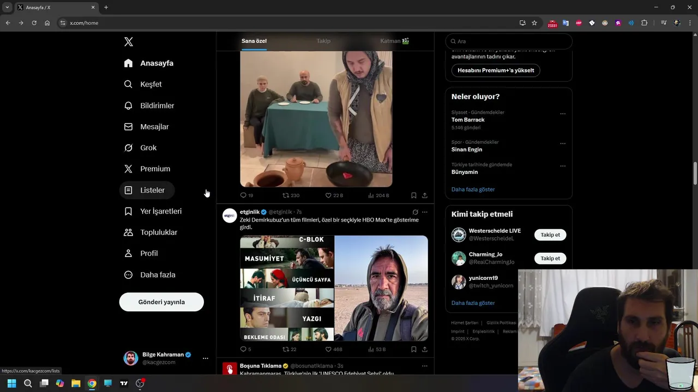
Task: Open Grok from the sidebar
Action: click(140, 148)
